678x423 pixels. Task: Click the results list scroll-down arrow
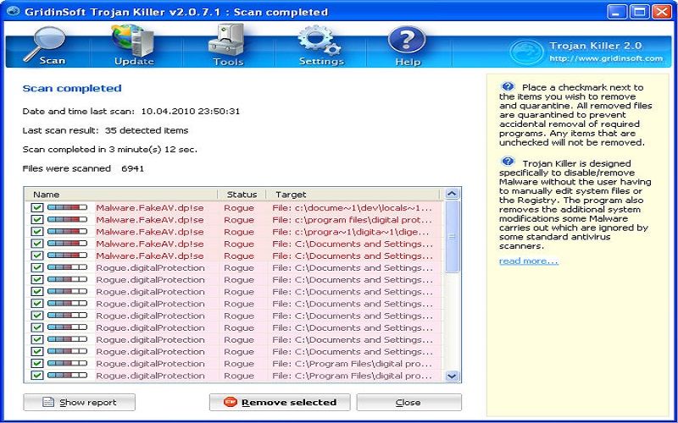pyautogui.click(x=452, y=376)
